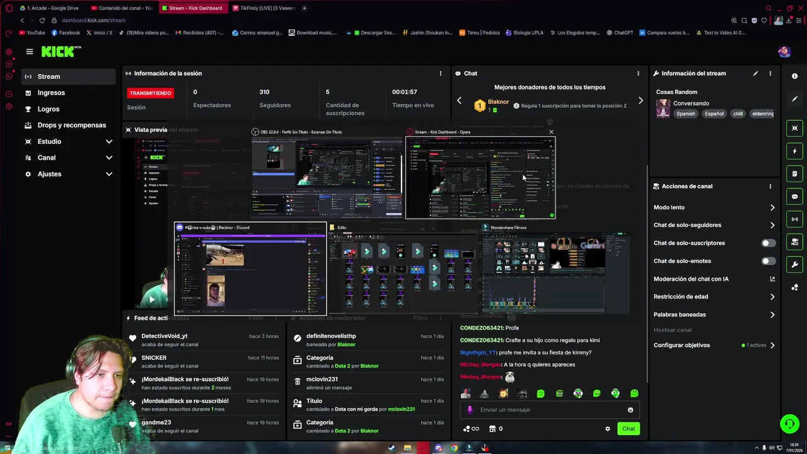
Task: Select the Discord window thumbnail
Action: coord(250,269)
